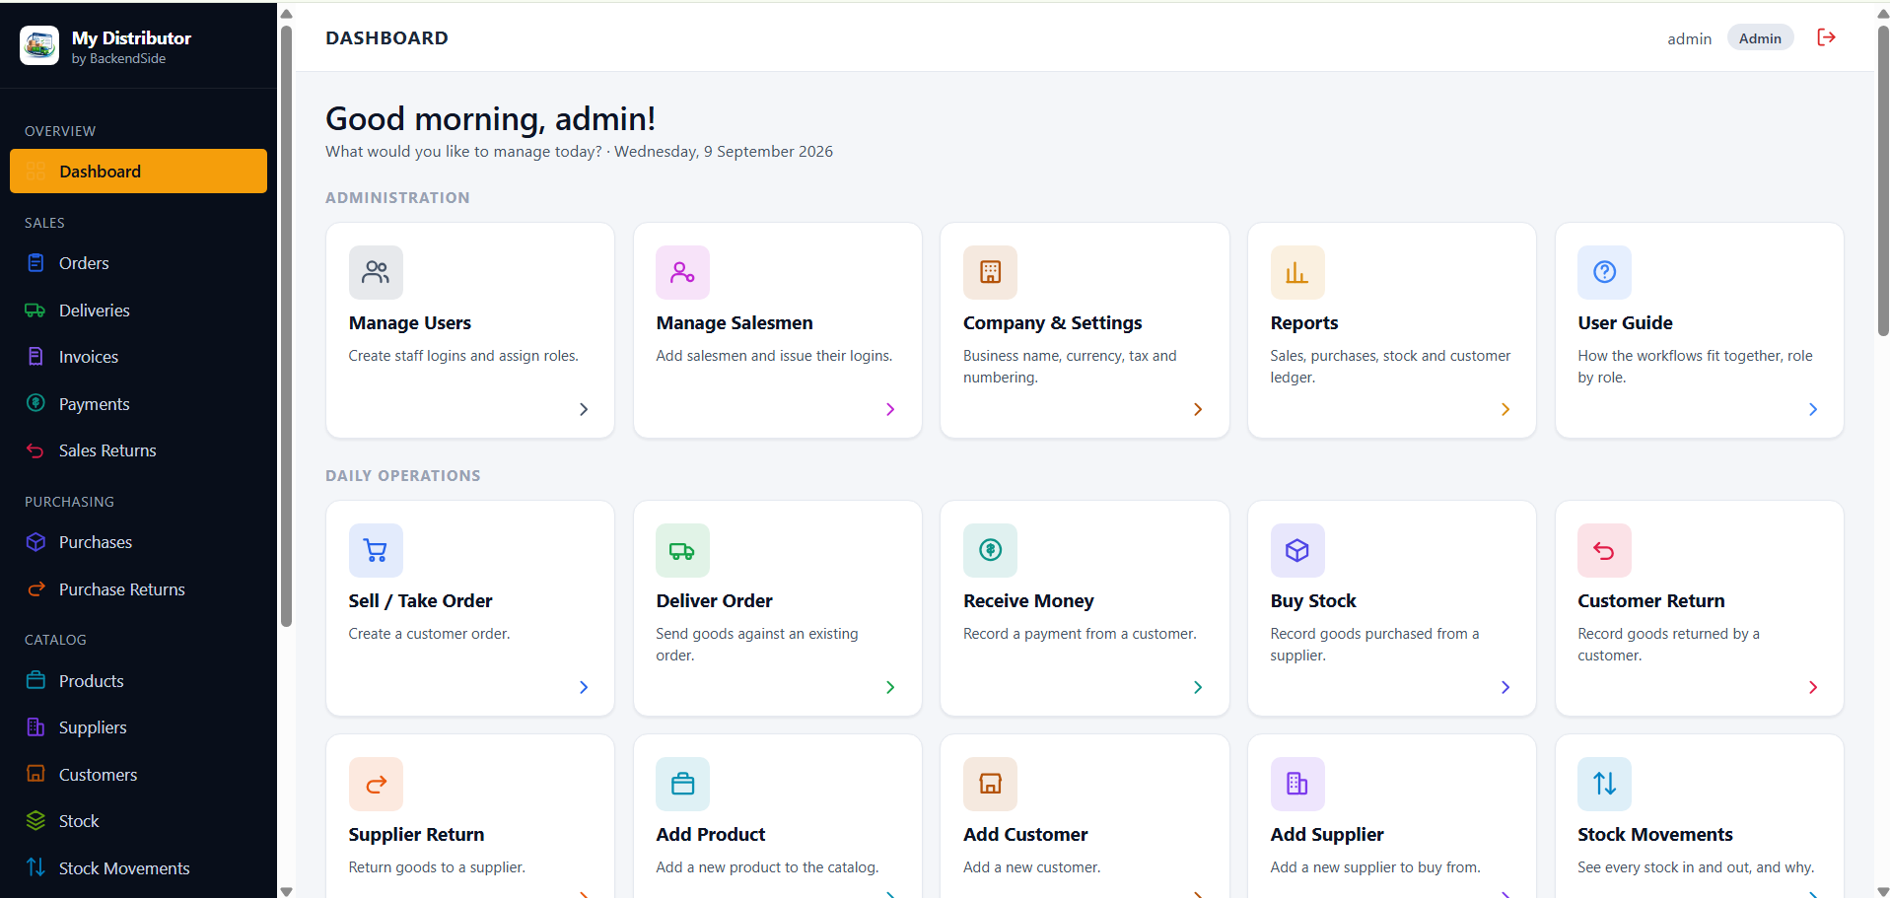Click the Sell / Take Order cart icon
The height and width of the screenshot is (898, 1890).
coord(376,550)
